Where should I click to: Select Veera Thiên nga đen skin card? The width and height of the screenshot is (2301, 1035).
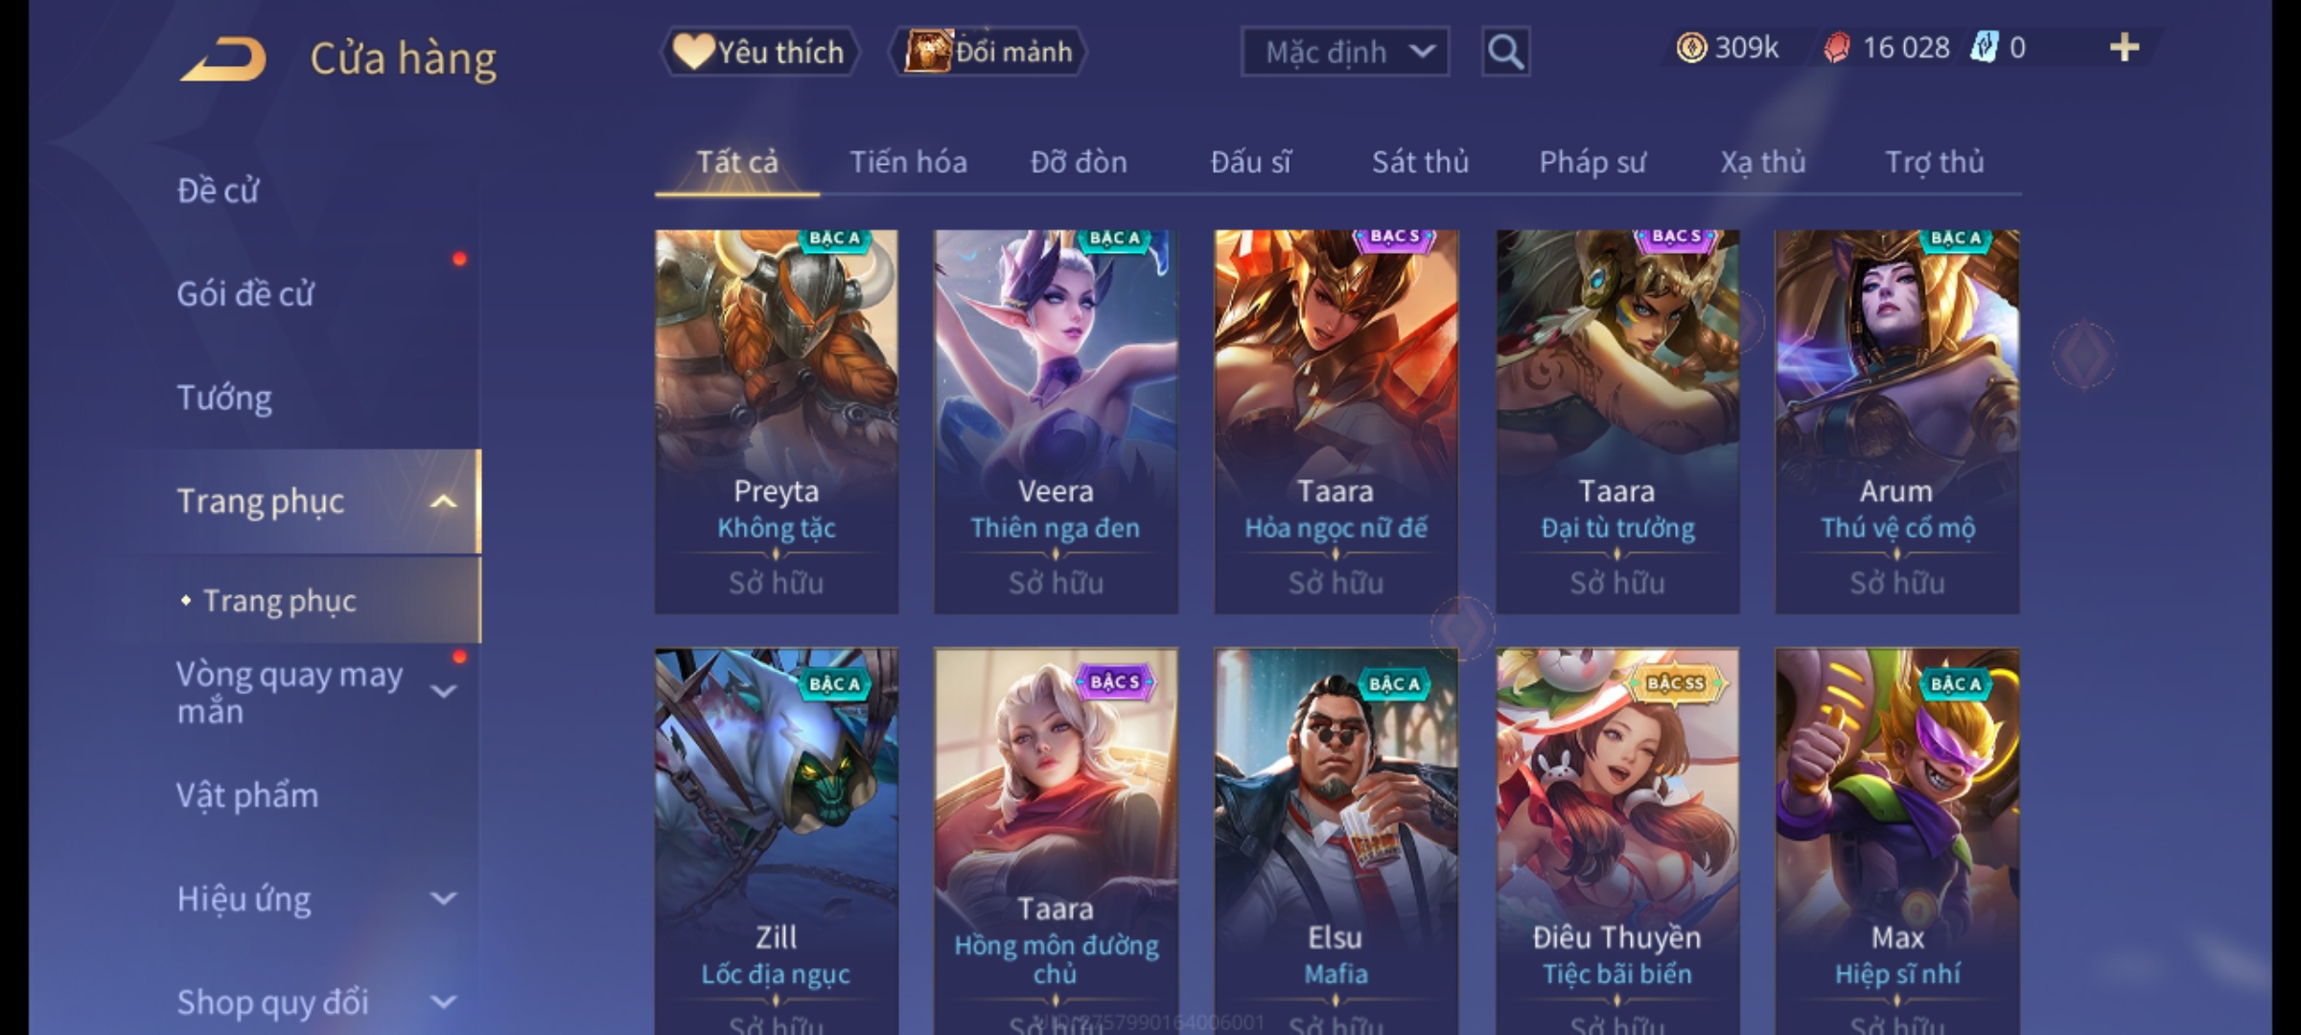1056,422
